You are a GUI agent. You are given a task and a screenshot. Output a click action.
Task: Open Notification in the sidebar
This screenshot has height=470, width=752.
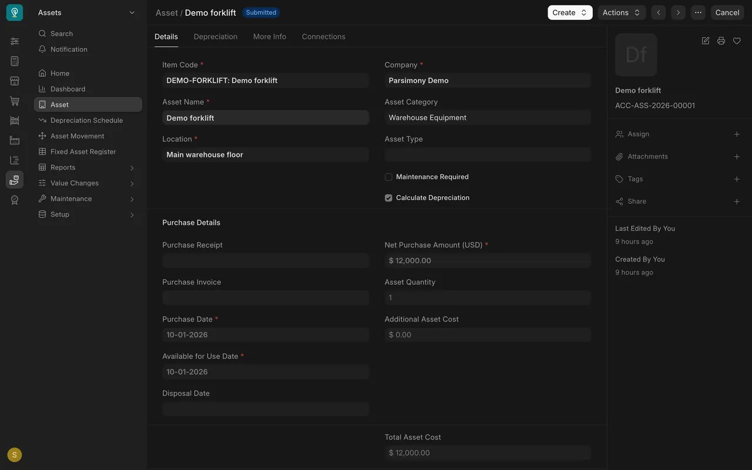click(x=88, y=49)
